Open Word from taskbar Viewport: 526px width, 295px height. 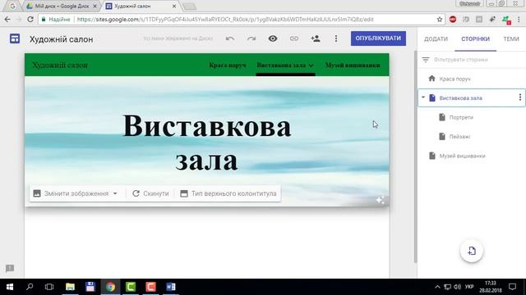point(171,287)
